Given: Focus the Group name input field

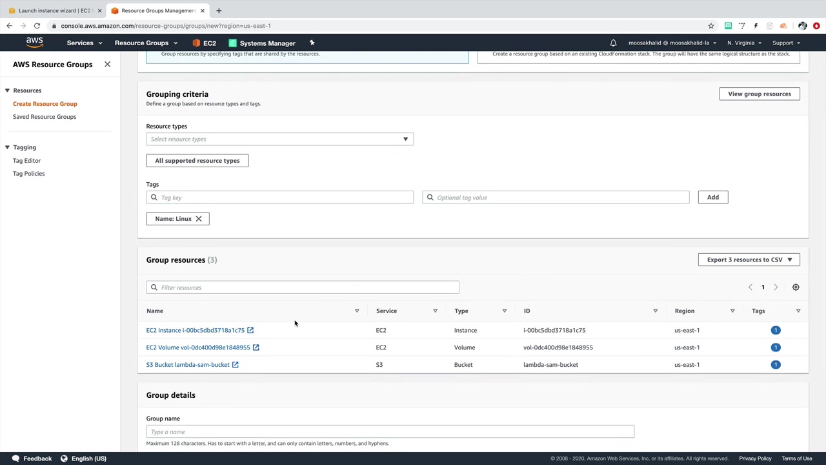Looking at the screenshot, I should point(390,432).
